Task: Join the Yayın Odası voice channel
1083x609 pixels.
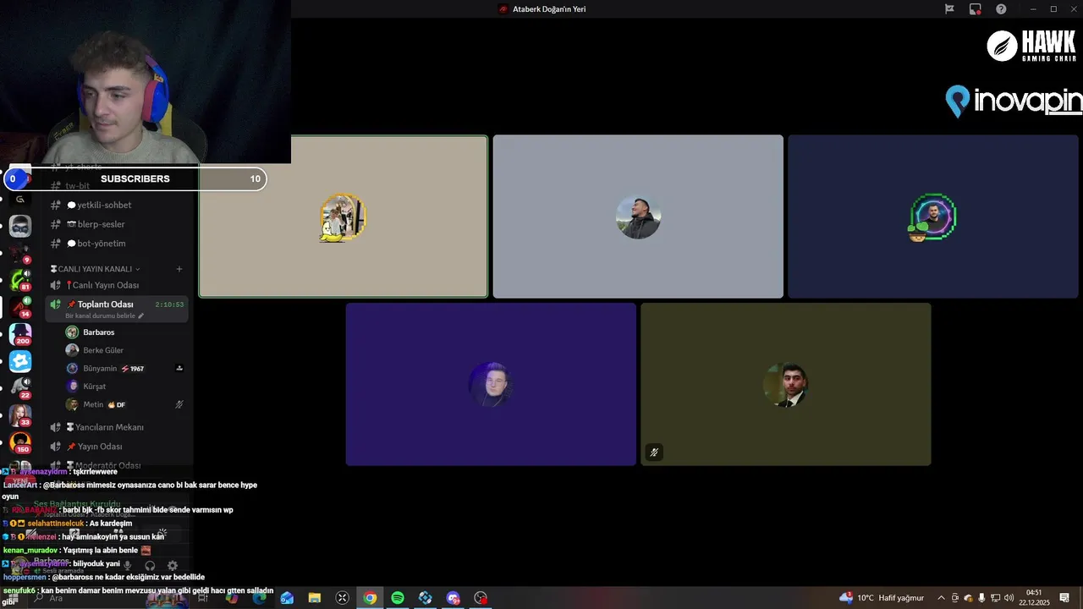Action: [118, 447]
